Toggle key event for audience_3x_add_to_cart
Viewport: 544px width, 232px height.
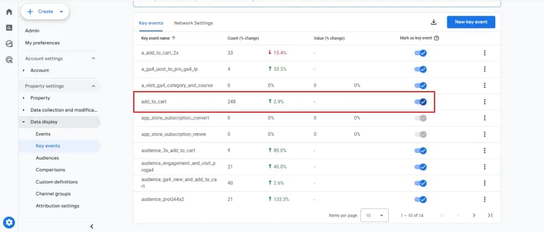point(421,150)
